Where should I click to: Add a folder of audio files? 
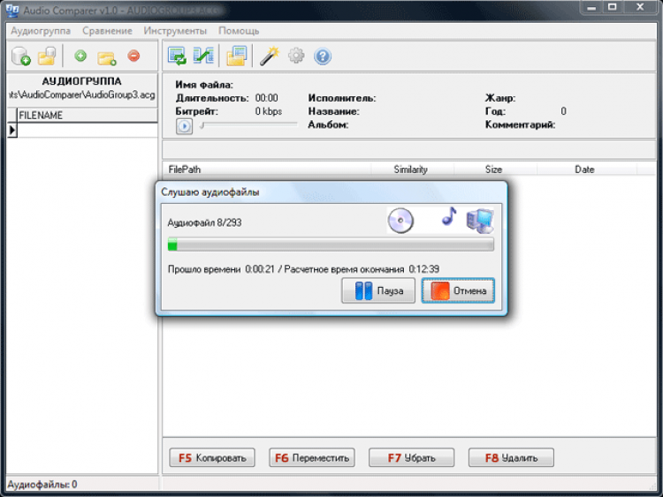[107, 57]
